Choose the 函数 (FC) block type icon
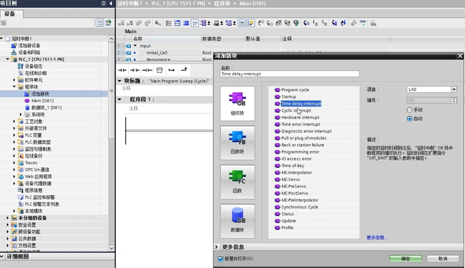This screenshot has height=268, width=465. 237,182
